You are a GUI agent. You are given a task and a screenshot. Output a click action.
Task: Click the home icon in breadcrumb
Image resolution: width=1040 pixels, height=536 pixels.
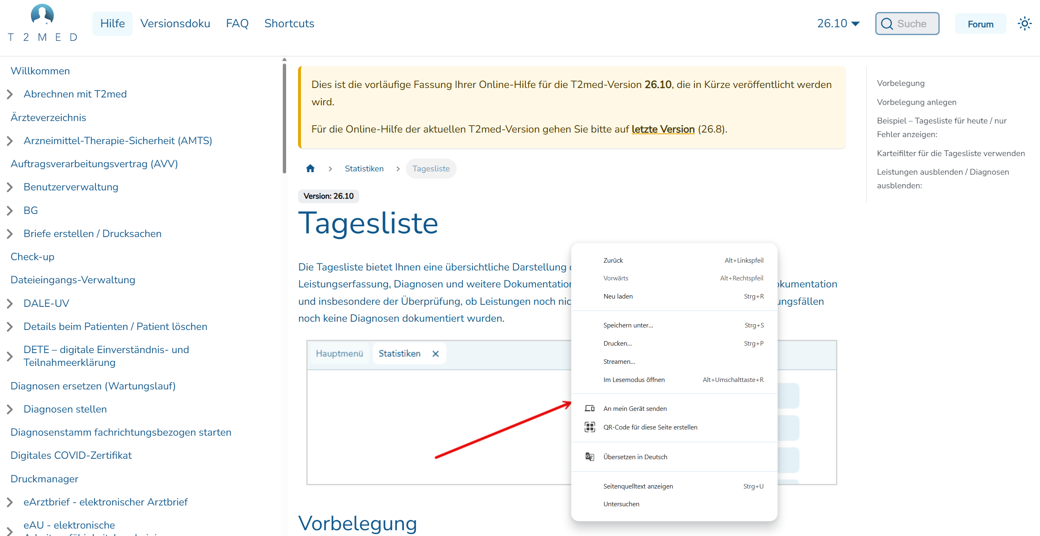click(x=310, y=168)
